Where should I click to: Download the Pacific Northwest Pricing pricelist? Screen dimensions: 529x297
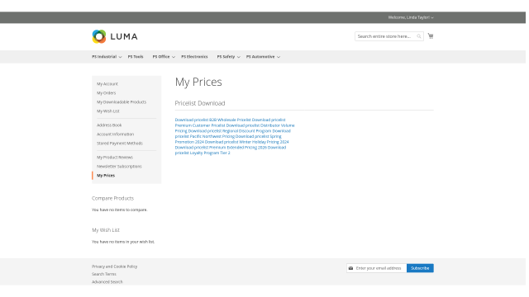point(205,136)
